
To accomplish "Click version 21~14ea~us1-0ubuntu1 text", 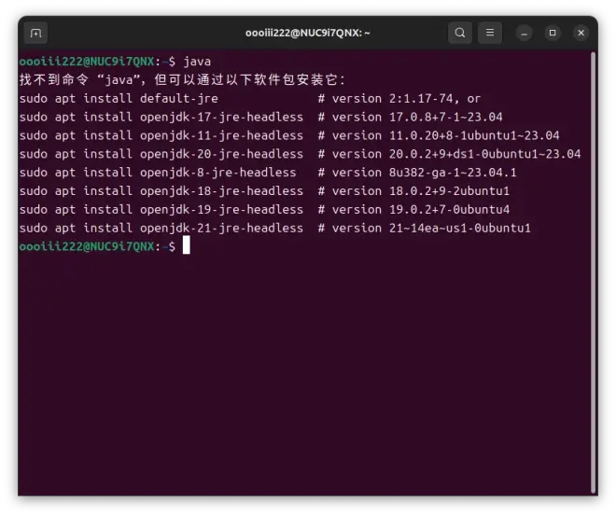I will coord(431,228).
